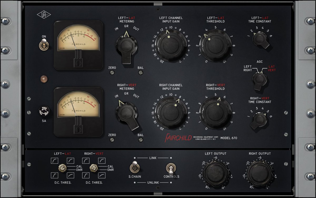Select Left-Lat lower-left knee curve icon

pos(55,175)
